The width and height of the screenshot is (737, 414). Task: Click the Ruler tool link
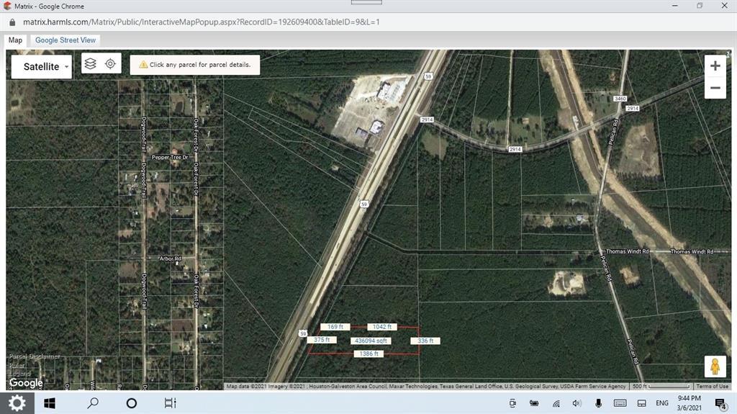[17, 365]
